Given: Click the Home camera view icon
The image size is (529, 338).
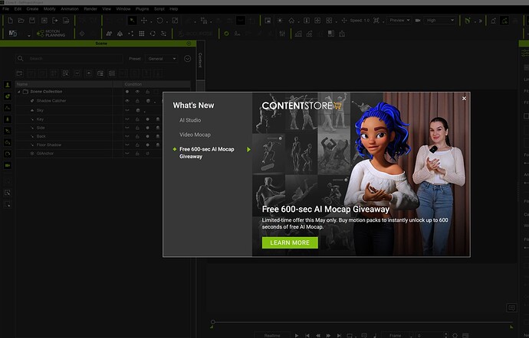Looking at the screenshot, I should point(291,21).
